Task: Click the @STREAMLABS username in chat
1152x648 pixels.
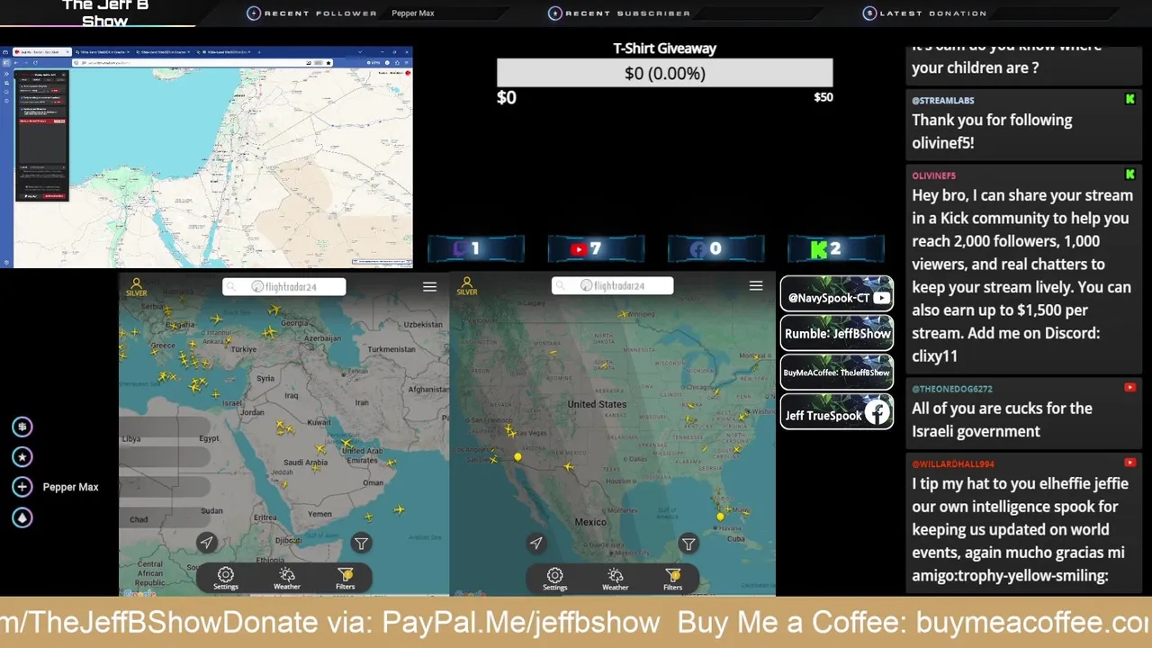Action: (x=942, y=101)
